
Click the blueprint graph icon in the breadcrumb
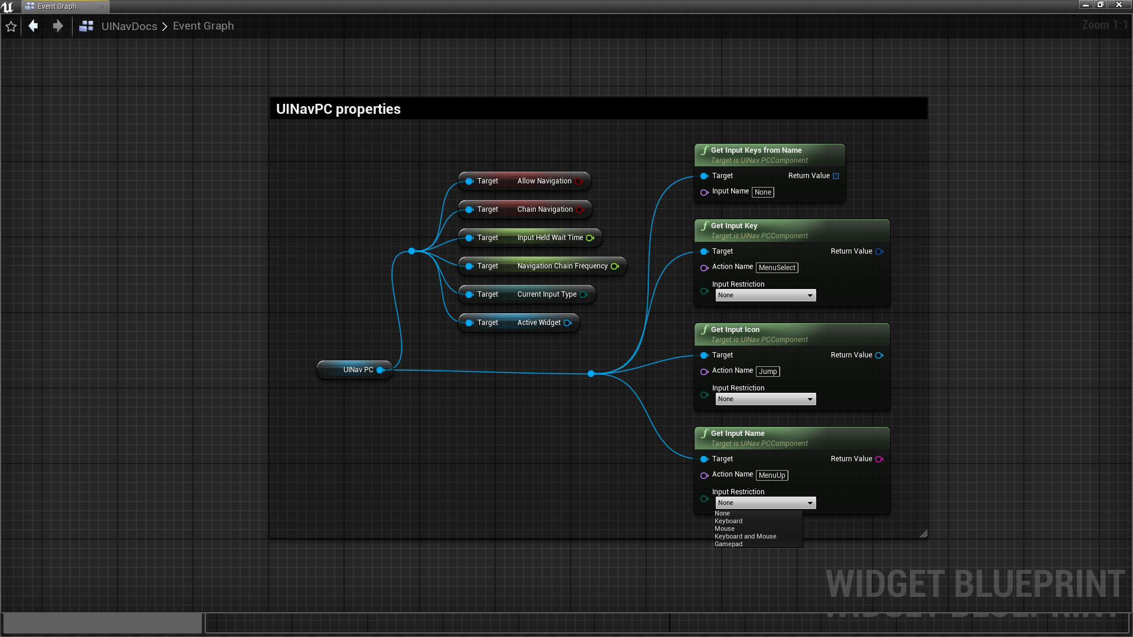pyautogui.click(x=86, y=26)
